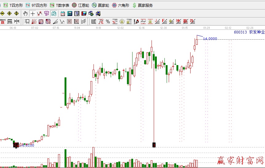
Task: Click the gold coin circle icon
Action: click(122, 21)
